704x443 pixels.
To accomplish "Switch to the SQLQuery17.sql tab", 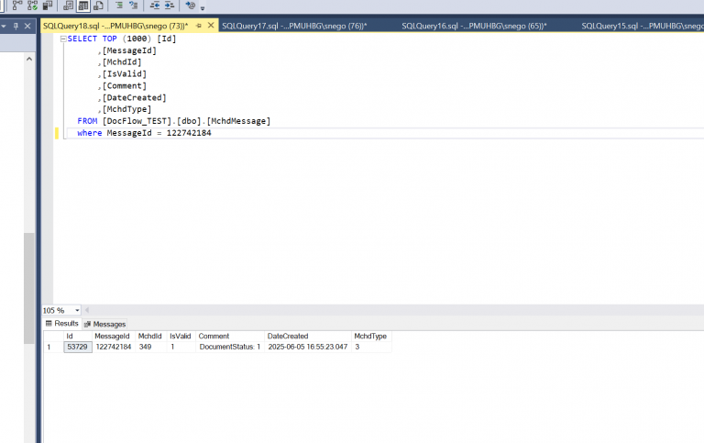I will coord(294,26).
